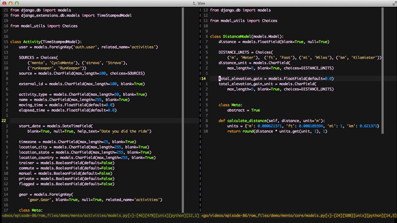397x223 pixels.
Task: Click the left pane scrollbar
Action: 183,110
